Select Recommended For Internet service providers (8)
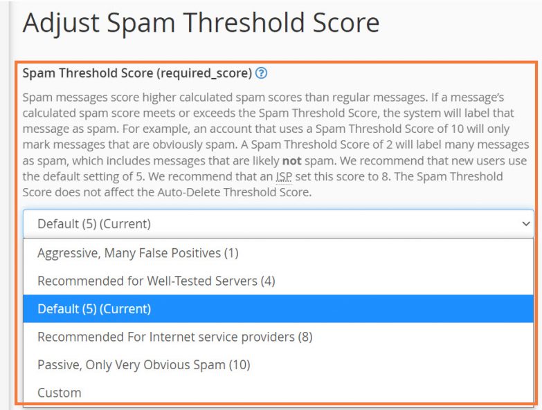542x410 pixels. [x=175, y=337]
